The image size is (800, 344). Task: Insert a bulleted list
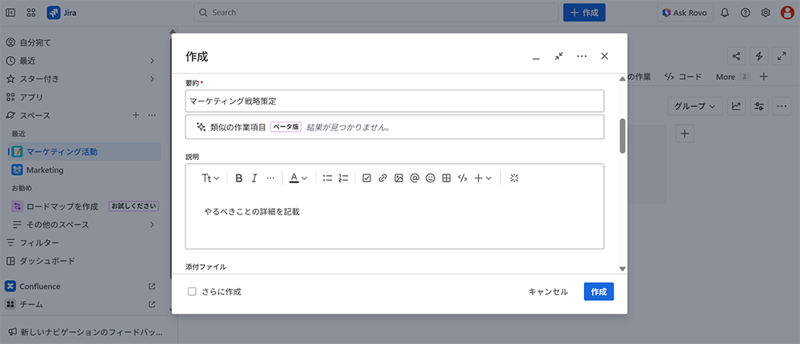pos(327,178)
